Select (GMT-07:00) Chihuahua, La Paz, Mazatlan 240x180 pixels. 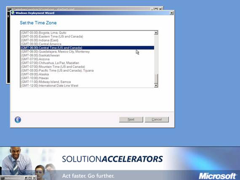coord(87,63)
